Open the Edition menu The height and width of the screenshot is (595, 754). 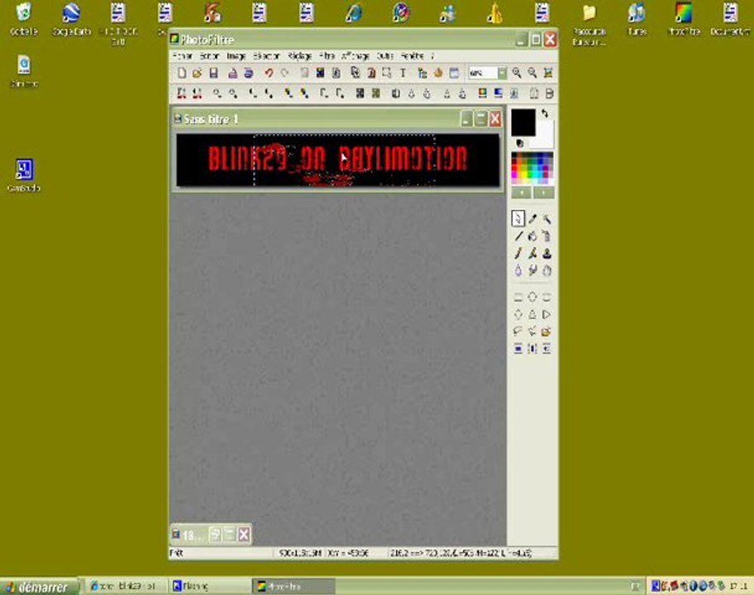click(x=209, y=56)
